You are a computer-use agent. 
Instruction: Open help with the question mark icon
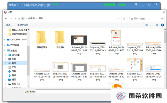163,25
